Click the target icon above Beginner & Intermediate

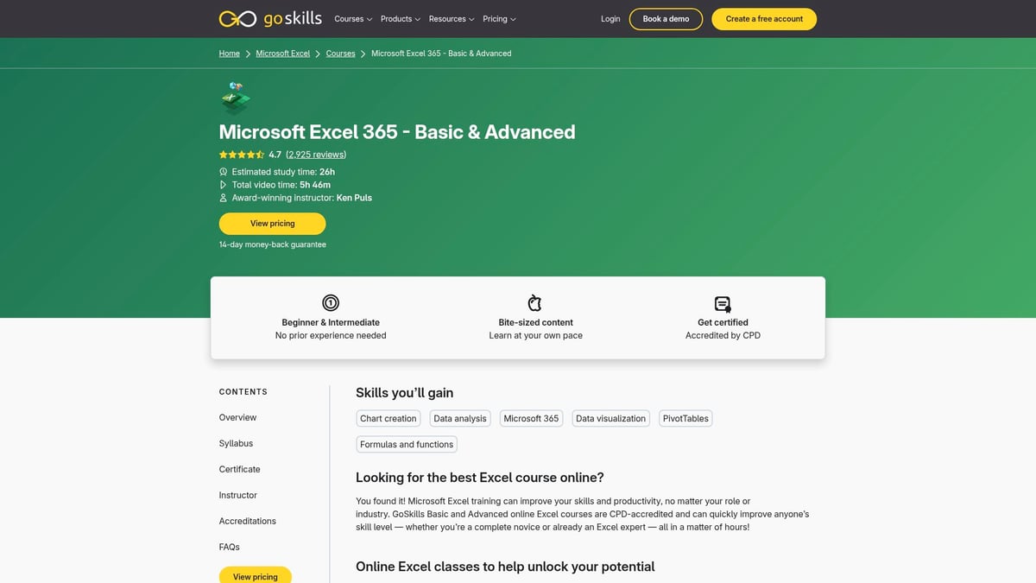point(330,302)
